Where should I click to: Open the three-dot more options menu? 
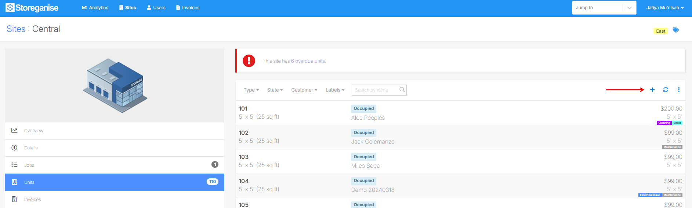click(679, 90)
